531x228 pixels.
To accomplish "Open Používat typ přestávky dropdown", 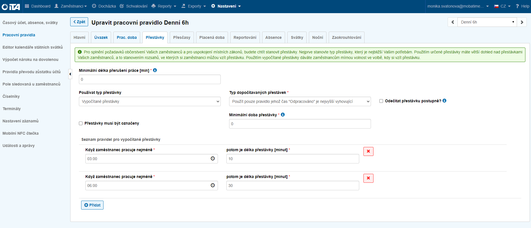I will pyautogui.click(x=150, y=101).
